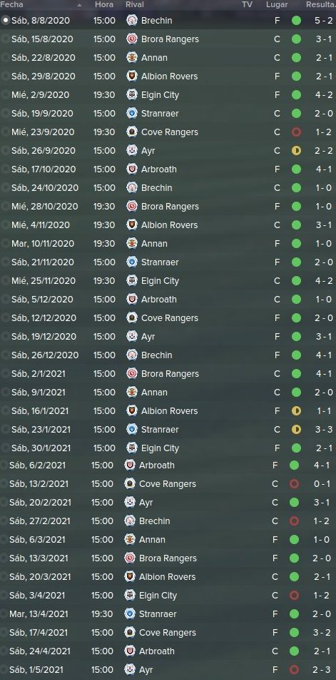Click Arbroath crest on 17/10/2020 row

pyautogui.click(x=132, y=169)
